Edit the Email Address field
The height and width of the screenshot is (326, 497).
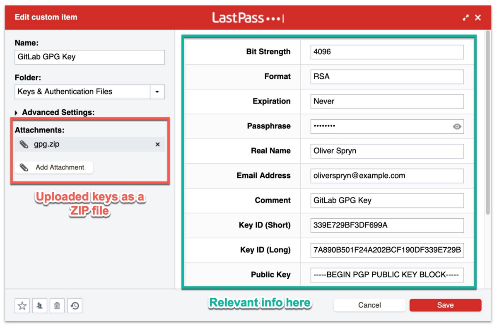pyautogui.click(x=387, y=176)
